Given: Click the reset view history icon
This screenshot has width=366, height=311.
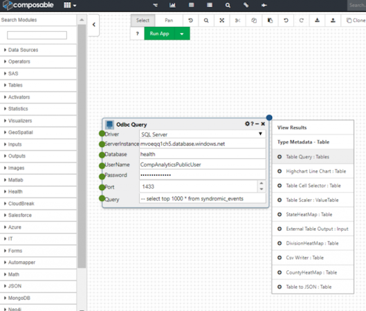Looking at the screenshot, I should (x=191, y=21).
